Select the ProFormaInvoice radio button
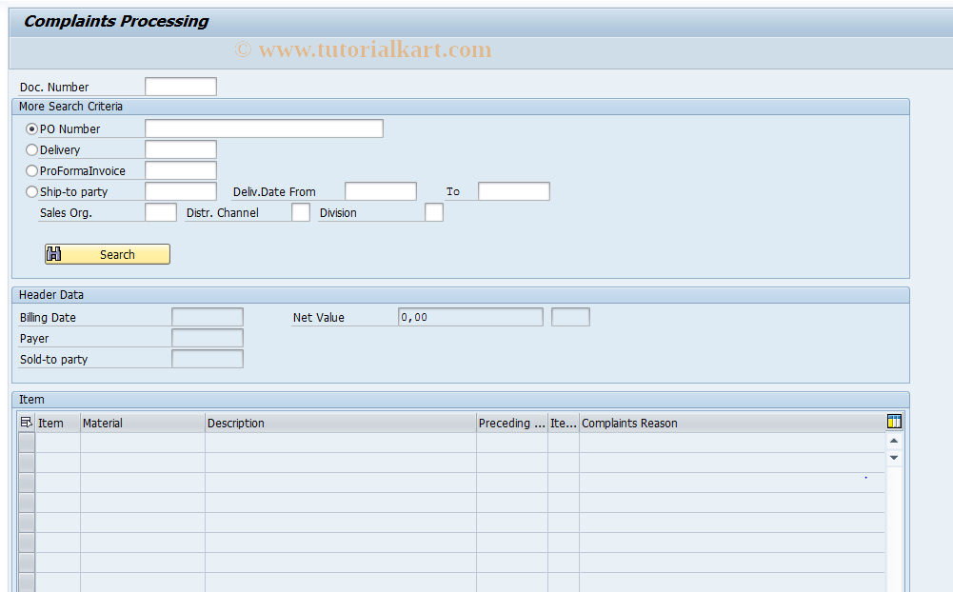Image resolution: width=953 pixels, height=592 pixels. click(31, 170)
